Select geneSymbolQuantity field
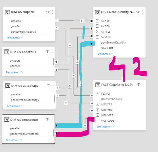 coord(113,43)
